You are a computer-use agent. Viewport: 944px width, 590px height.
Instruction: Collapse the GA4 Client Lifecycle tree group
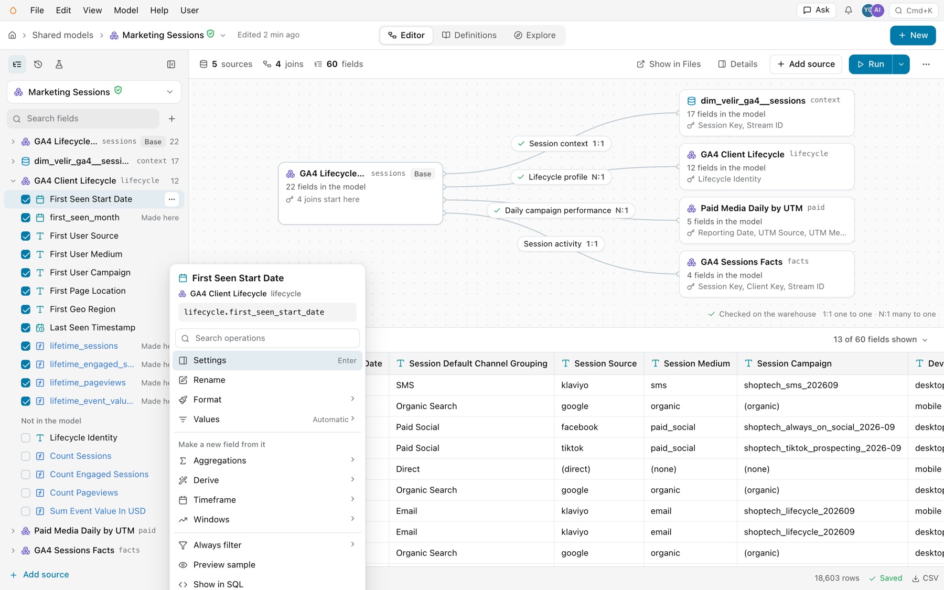click(13, 181)
